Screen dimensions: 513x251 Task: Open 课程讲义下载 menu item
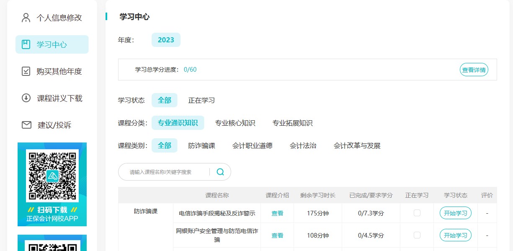pos(52,98)
